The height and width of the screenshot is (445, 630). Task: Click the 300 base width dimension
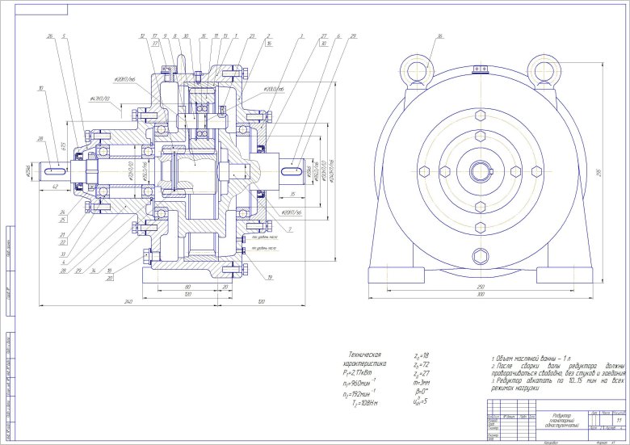(481, 295)
